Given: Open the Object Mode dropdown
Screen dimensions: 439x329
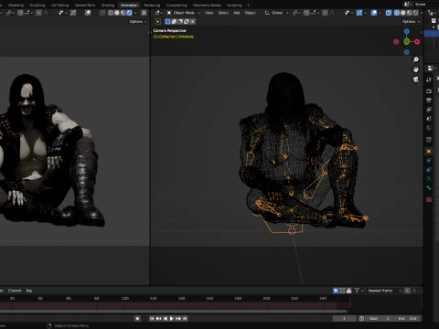Looking at the screenshot, I should pyautogui.click(x=183, y=13).
